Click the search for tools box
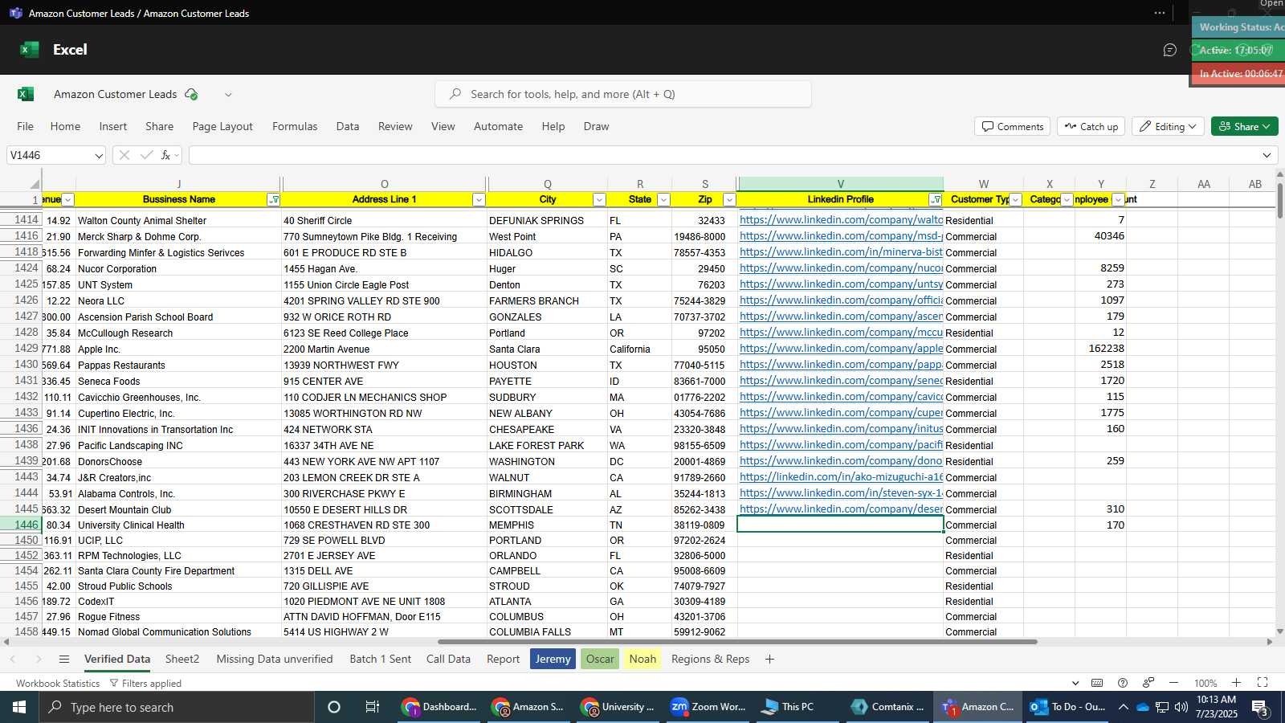The image size is (1285, 723). (623, 94)
